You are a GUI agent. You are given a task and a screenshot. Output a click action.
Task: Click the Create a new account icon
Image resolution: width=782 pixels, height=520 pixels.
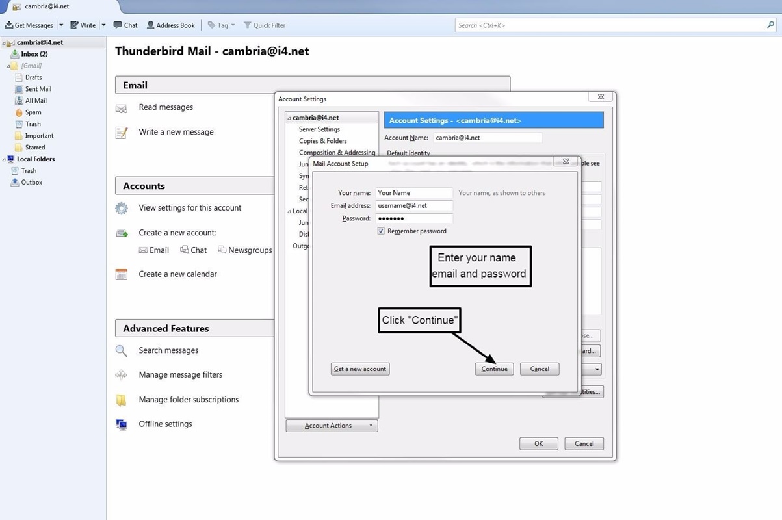122,233
